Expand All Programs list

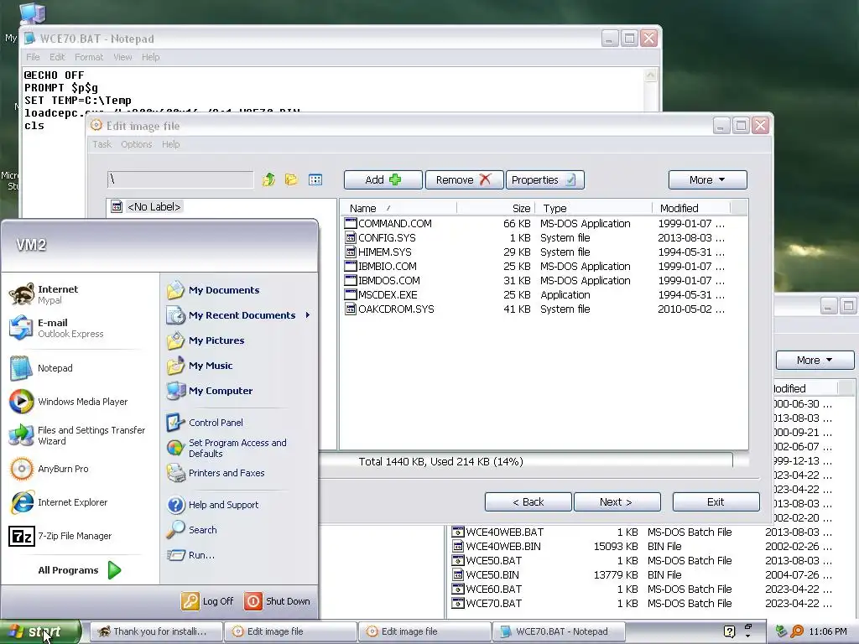pos(80,570)
